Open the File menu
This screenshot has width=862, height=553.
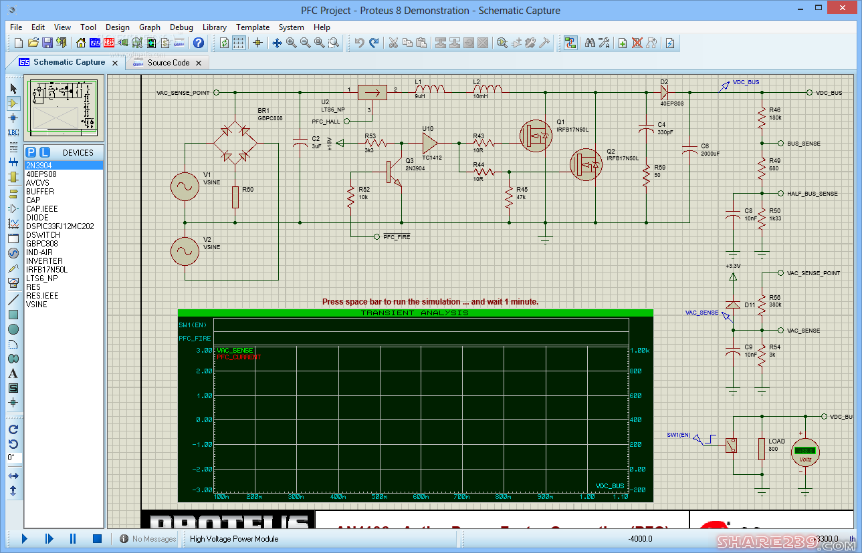16,27
